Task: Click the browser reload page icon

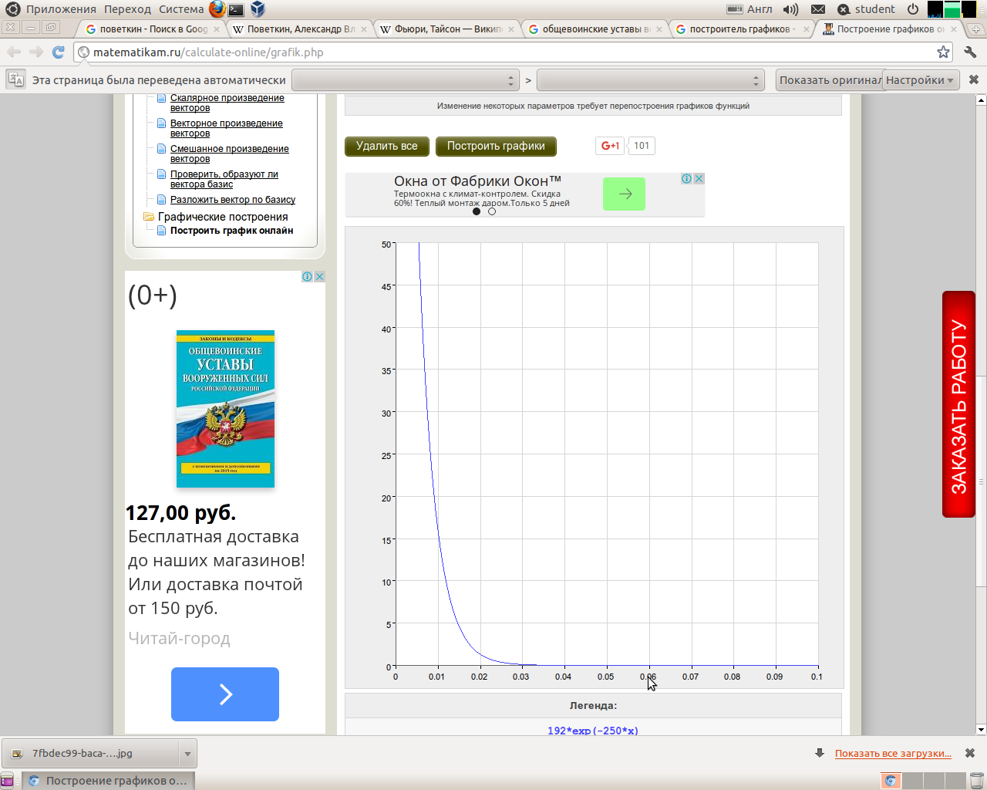Action: 58,52
